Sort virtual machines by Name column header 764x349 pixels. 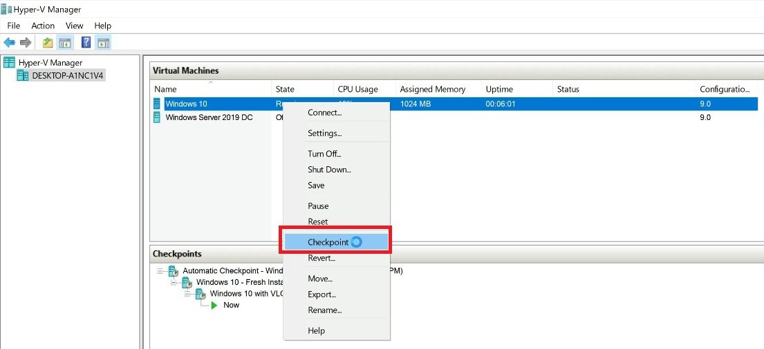coord(165,89)
